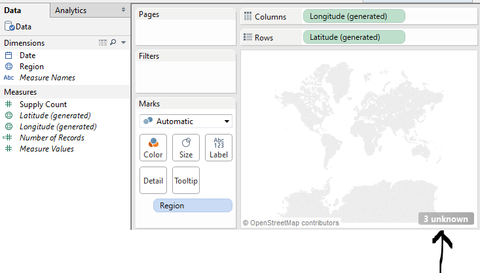Click the Data source database icon

click(10, 27)
